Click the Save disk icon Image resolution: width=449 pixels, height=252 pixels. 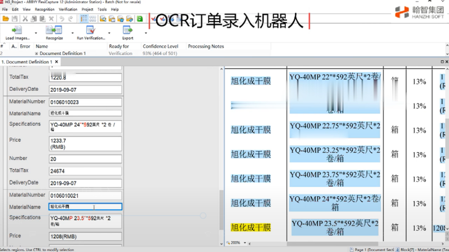15,19
